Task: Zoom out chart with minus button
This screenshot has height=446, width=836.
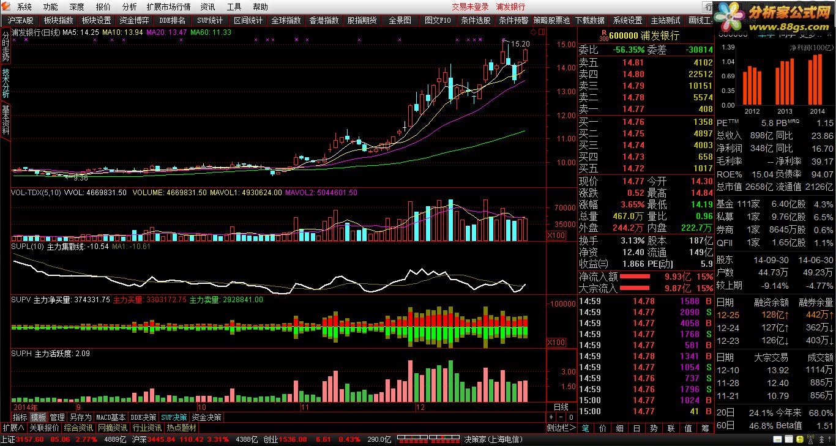Action: click(x=561, y=417)
